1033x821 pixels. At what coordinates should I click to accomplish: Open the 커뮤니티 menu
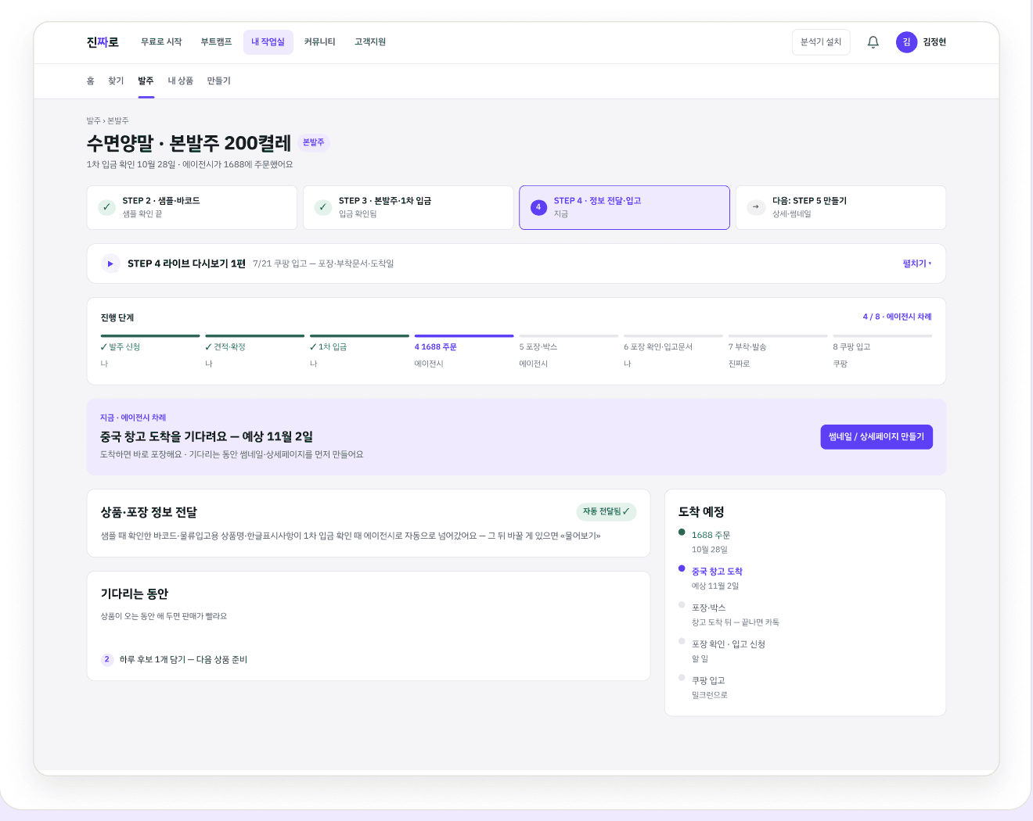pos(320,42)
